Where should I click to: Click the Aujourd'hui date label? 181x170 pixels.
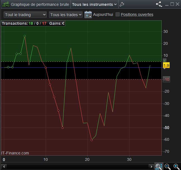tap(103, 14)
